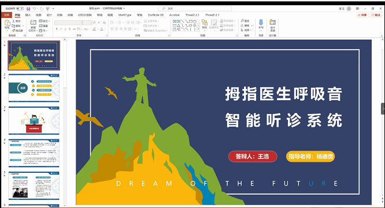Open the Acrobat tab

pos(175,15)
